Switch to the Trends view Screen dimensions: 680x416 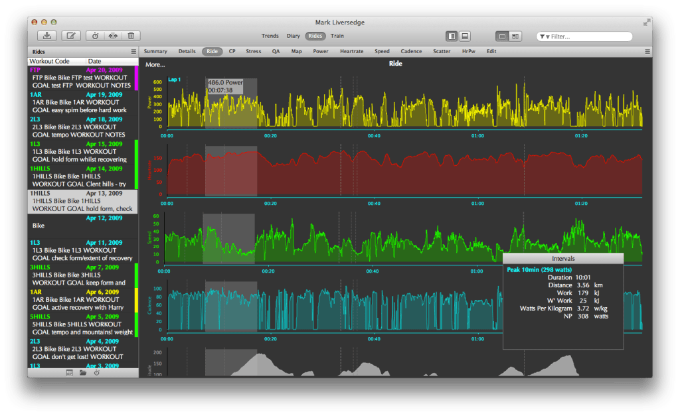click(270, 36)
